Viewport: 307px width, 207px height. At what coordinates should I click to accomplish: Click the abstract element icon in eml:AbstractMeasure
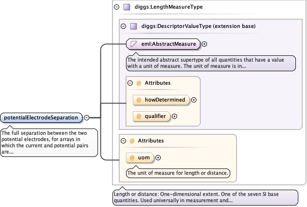(x=134, y=44)
